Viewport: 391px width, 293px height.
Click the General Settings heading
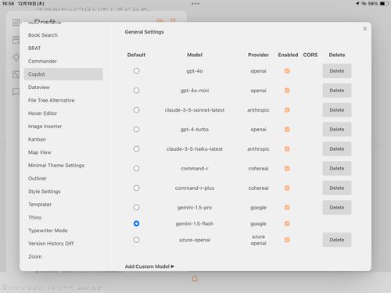tap(144, 32)
